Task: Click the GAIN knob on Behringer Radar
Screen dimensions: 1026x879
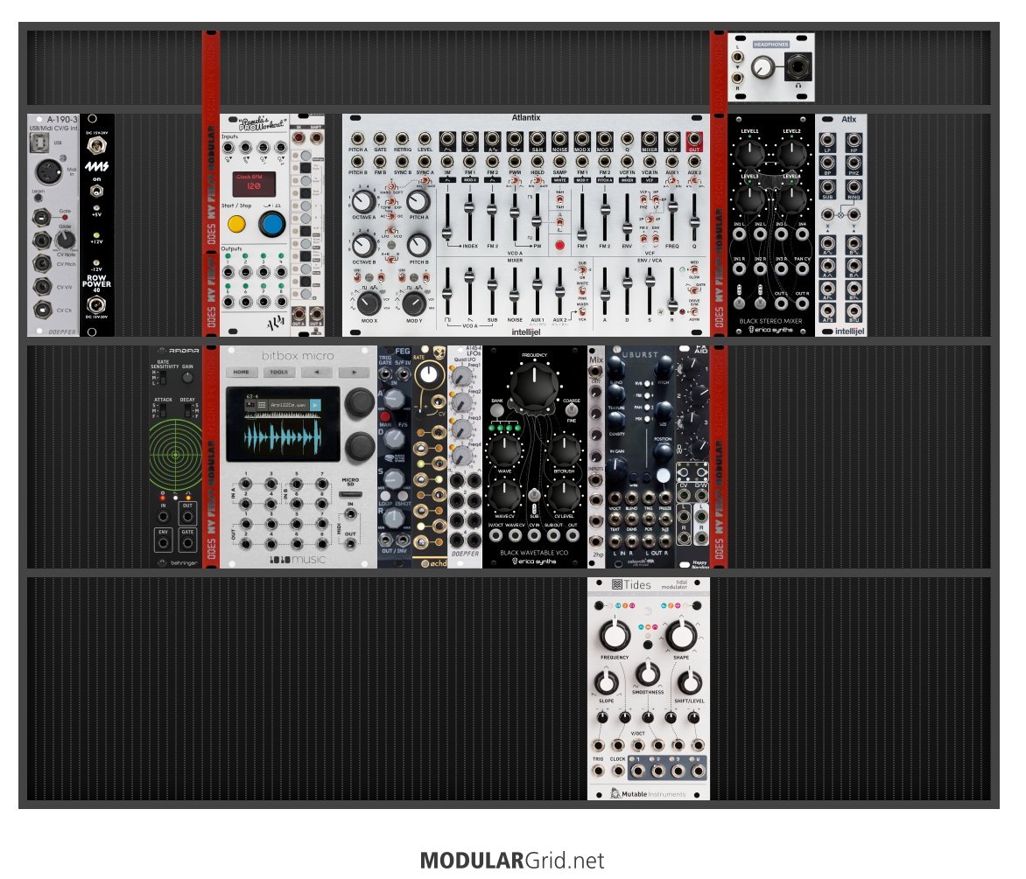Action: [188, 377]
